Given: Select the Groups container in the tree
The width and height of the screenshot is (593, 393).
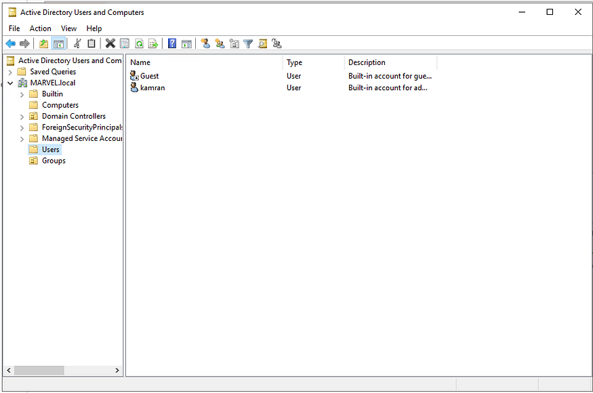Looking at the screenshot, I should click(52, 161).
